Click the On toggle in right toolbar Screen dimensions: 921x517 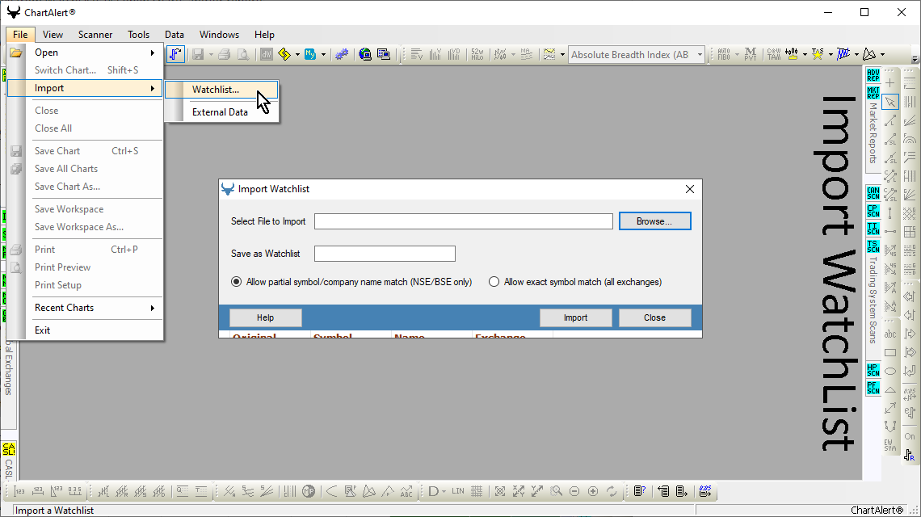pos(909,436)
